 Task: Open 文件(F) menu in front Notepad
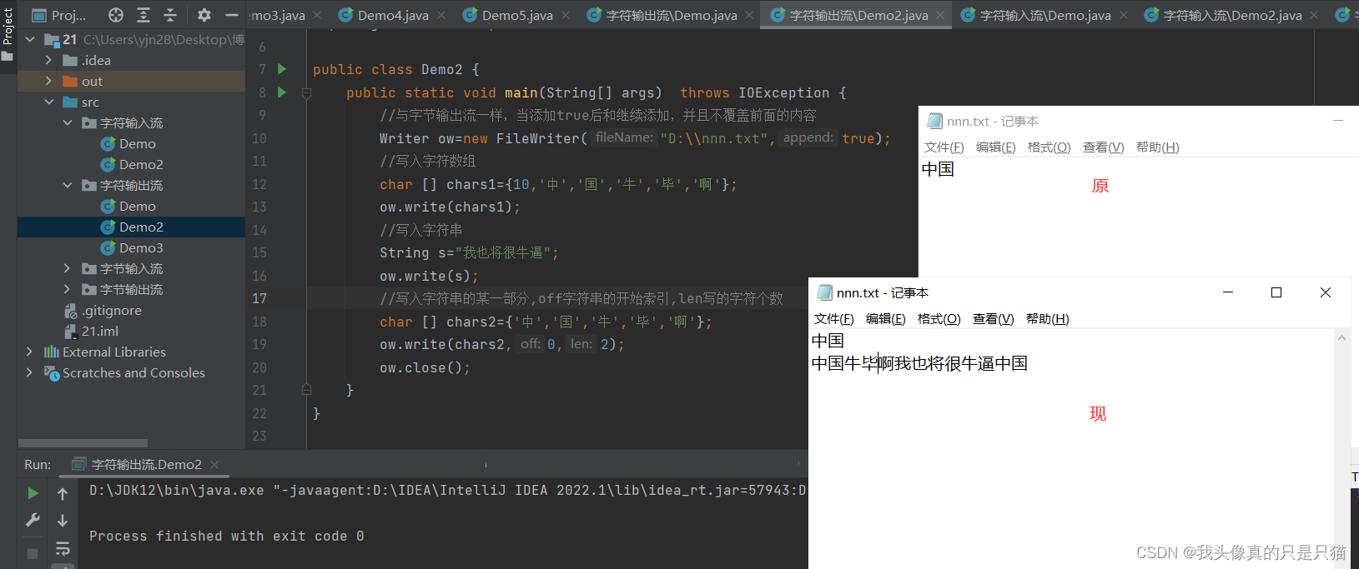[834, 318]
